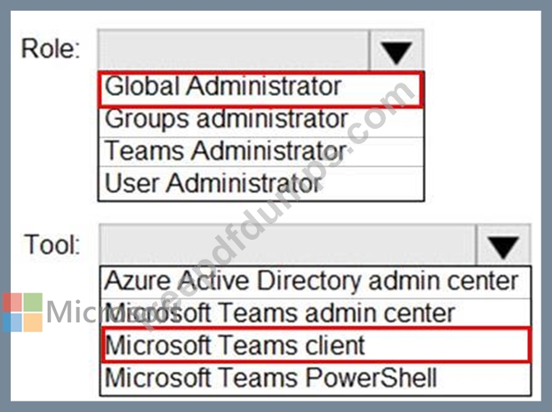Choose Groups administrator from Role list

(x=260, y=119)
